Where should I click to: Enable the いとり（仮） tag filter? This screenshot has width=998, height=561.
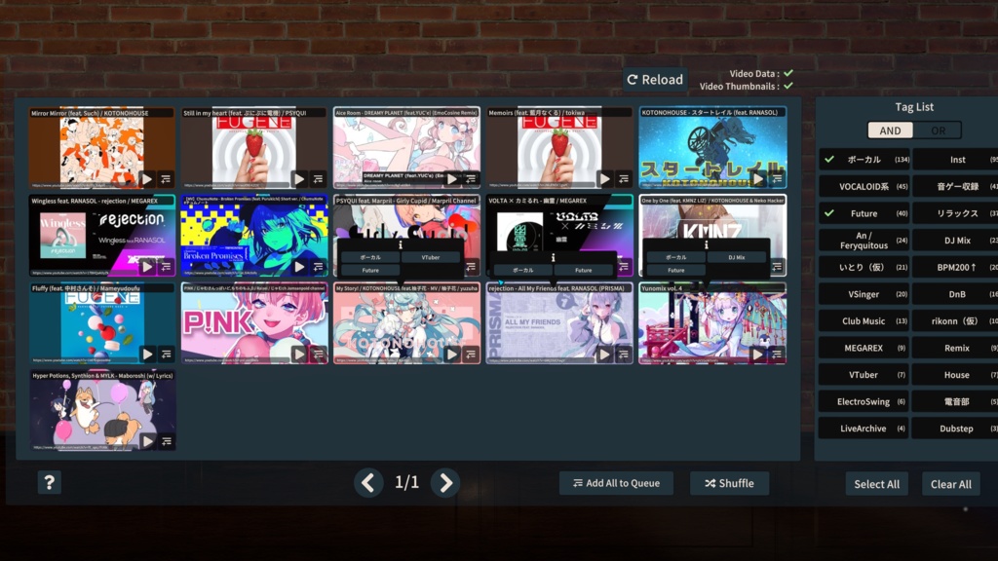(x=864, y=267)
